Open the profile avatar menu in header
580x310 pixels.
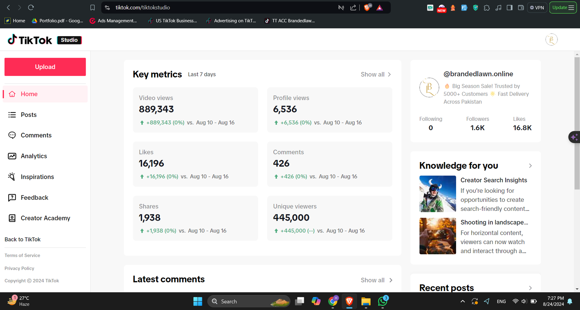(x=551, y=39)
